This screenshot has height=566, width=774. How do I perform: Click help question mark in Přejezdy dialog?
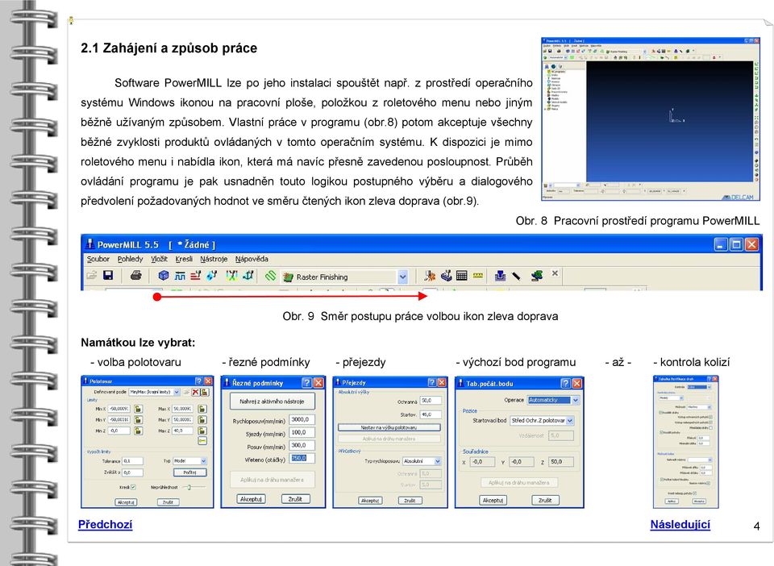(x=432, y=382)
